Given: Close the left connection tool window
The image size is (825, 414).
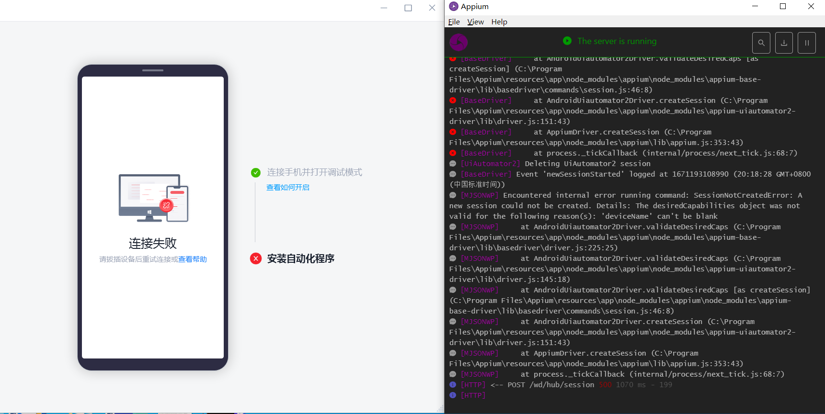Looking at the screenshot, I should [432, 8].
